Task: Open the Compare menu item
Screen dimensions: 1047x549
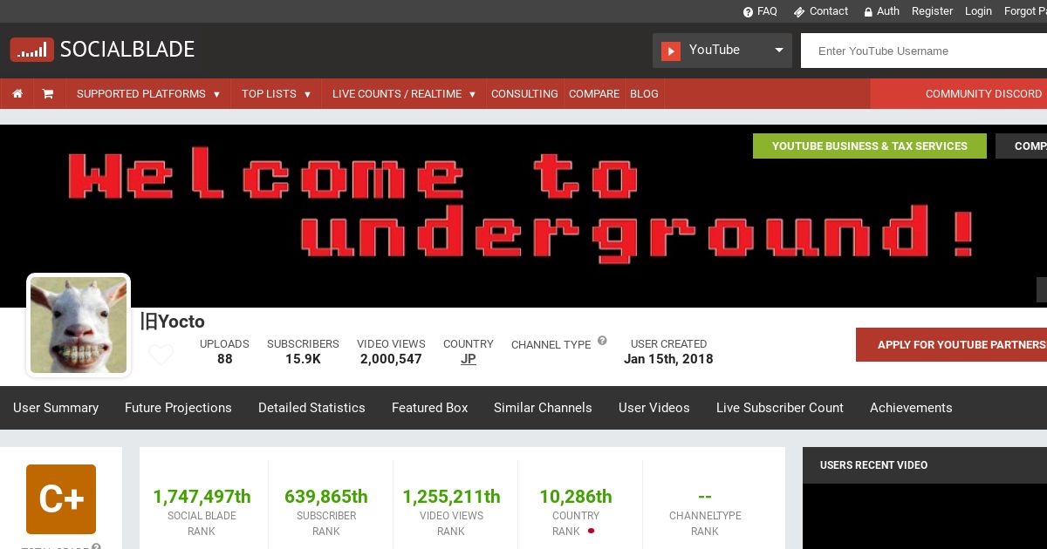Action: pos(594,93)
